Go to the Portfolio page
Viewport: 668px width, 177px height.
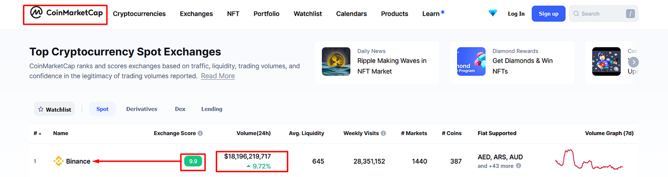point(267,14)
